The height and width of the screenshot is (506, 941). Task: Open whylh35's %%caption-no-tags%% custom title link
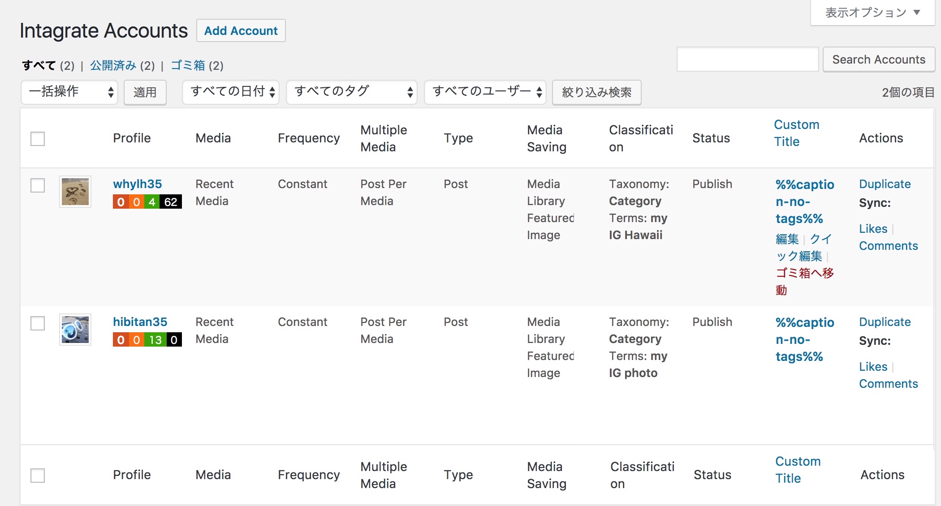click(805, 202)
